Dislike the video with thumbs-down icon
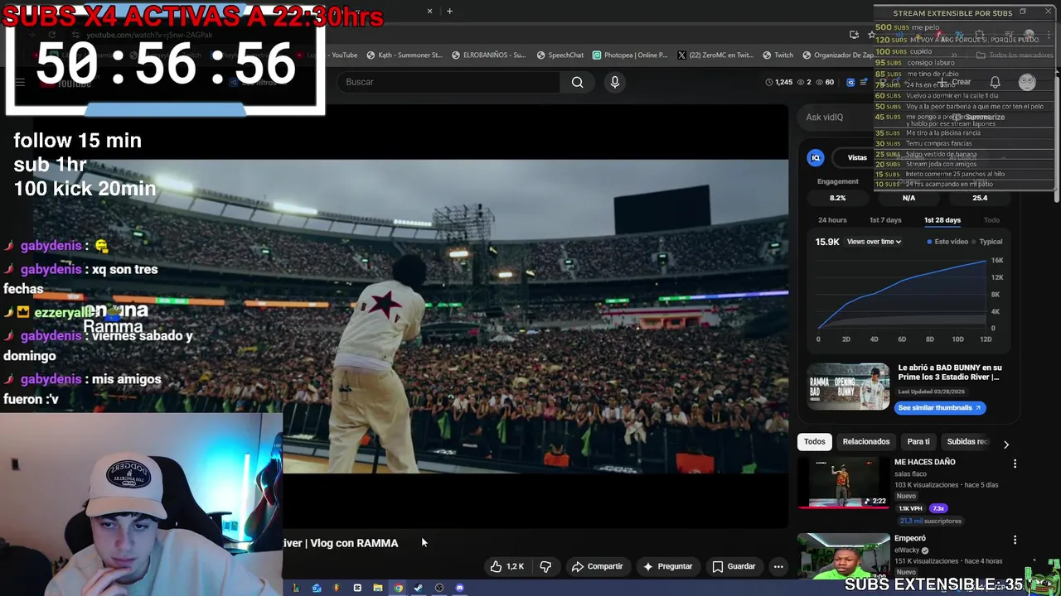This screenshot has width=1061, height=596. 545,566
